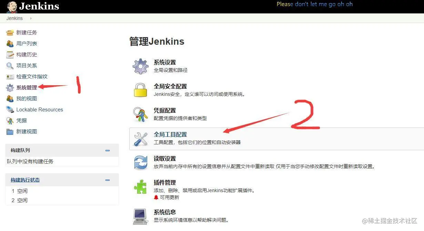
Task: Click the 凭据 keys icon in sidebar
Action: pos(10,121)
